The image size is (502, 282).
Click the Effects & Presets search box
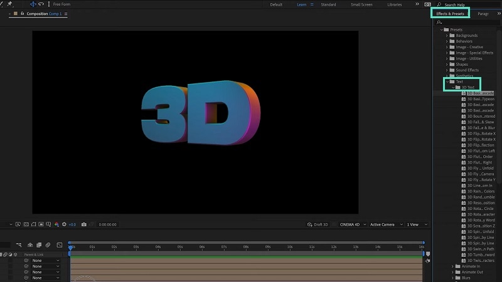coord(467,23)
